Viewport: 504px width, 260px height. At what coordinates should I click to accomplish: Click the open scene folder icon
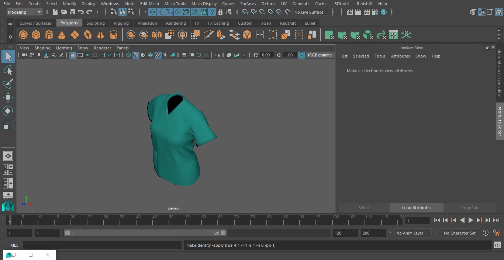click(64, 12)
